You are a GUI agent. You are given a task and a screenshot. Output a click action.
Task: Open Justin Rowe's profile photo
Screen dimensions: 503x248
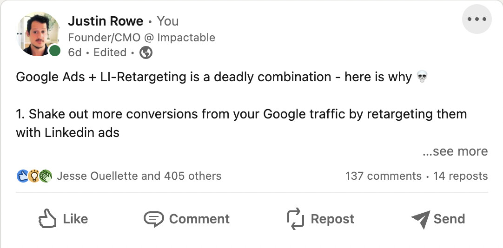38,34
